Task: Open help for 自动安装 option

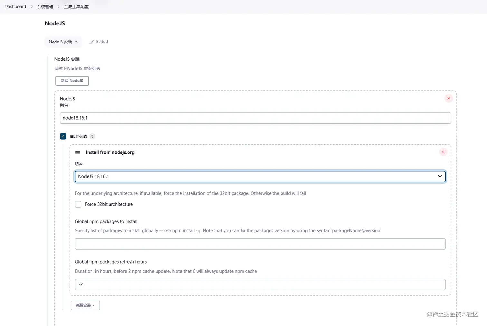Action: click(x=92, y=136)
